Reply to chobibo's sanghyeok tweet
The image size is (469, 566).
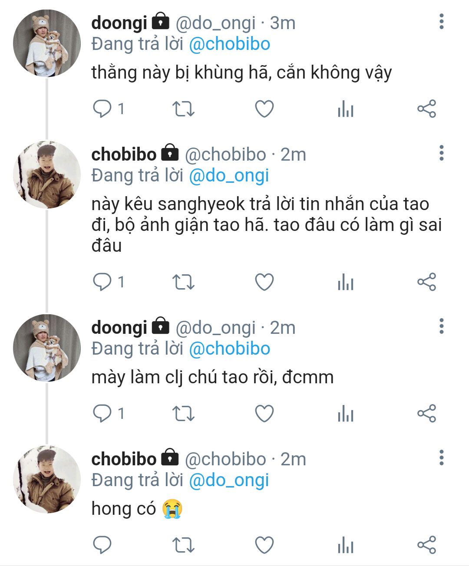pos(102,282)
